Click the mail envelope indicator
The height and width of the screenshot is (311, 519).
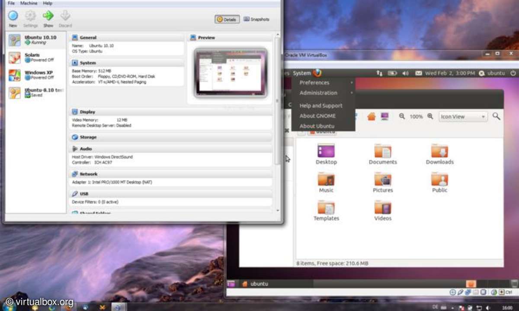pyautogui.click(x=418, y=73)
